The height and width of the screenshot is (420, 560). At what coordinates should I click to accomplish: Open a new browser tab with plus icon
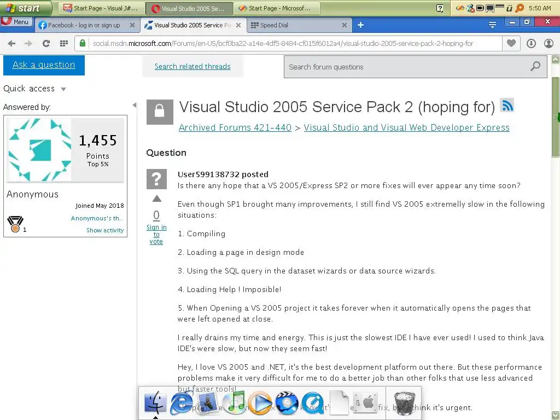click(361, 25)
